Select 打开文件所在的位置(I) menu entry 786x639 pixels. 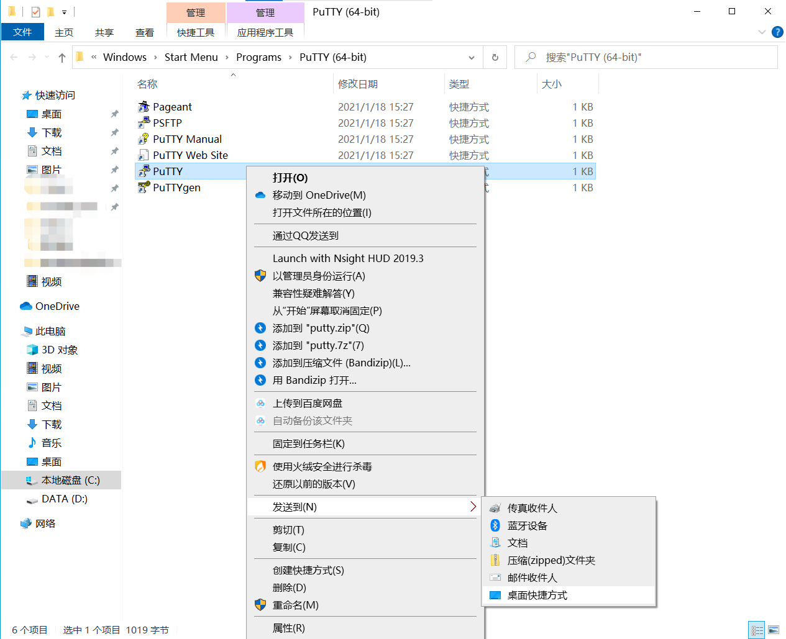[x=322, y=212]
